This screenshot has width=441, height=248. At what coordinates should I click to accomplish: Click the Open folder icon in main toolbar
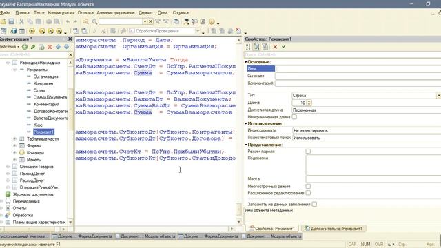point(3,21)
